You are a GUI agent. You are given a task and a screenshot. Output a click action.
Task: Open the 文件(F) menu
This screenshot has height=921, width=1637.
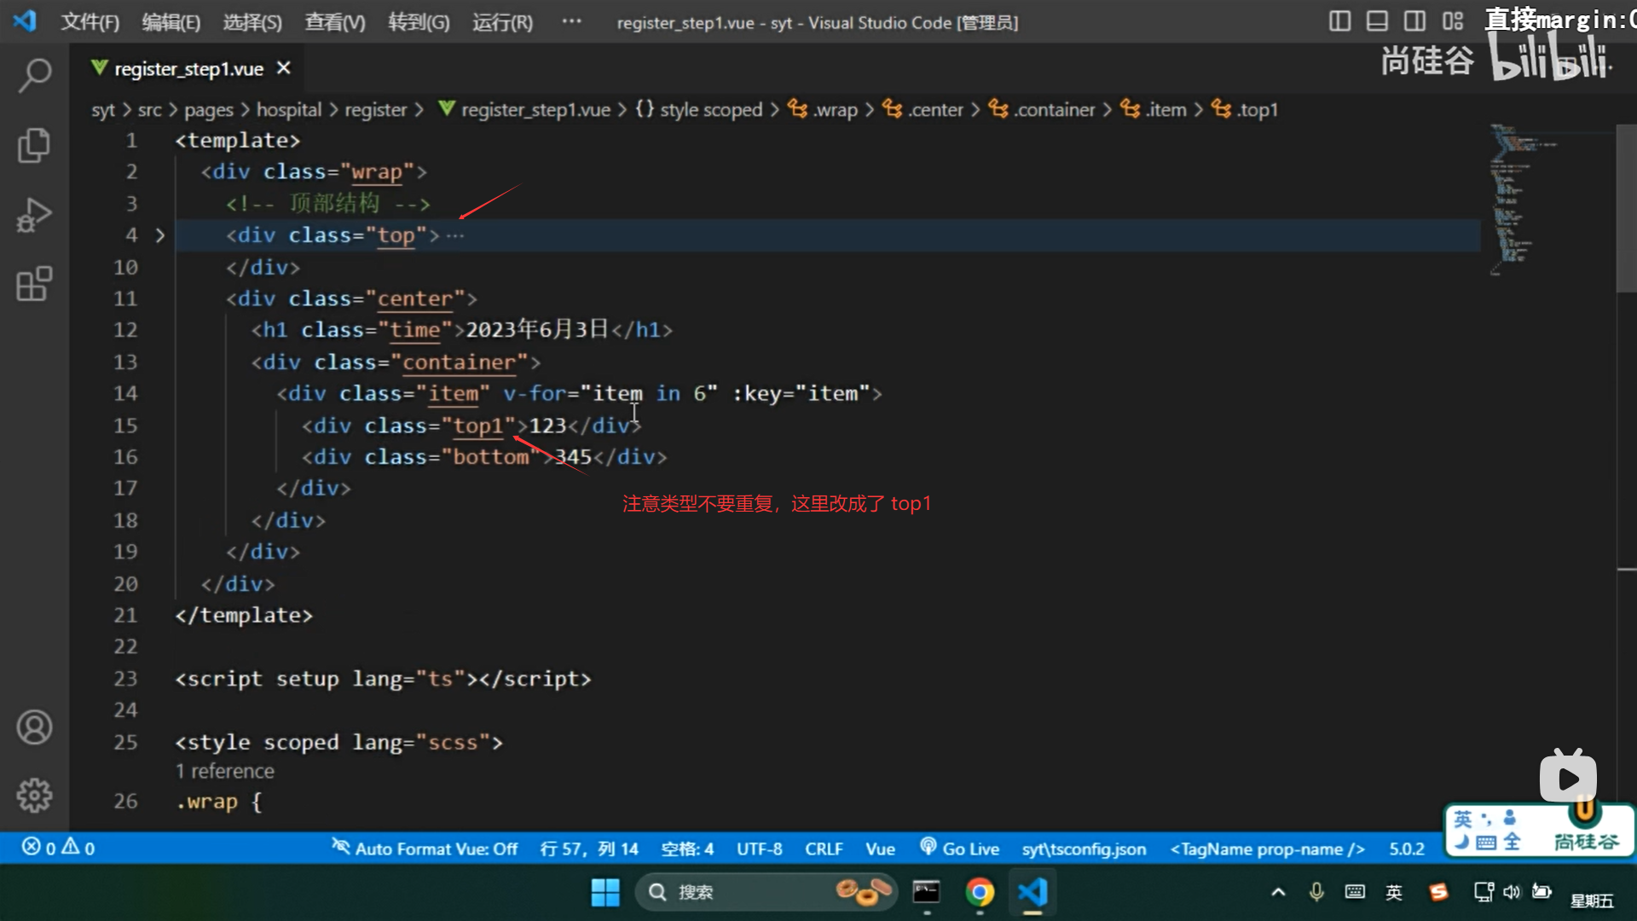(x=90, y=22)
